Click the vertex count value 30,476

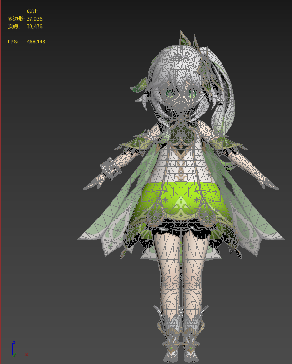pos(35,26)
